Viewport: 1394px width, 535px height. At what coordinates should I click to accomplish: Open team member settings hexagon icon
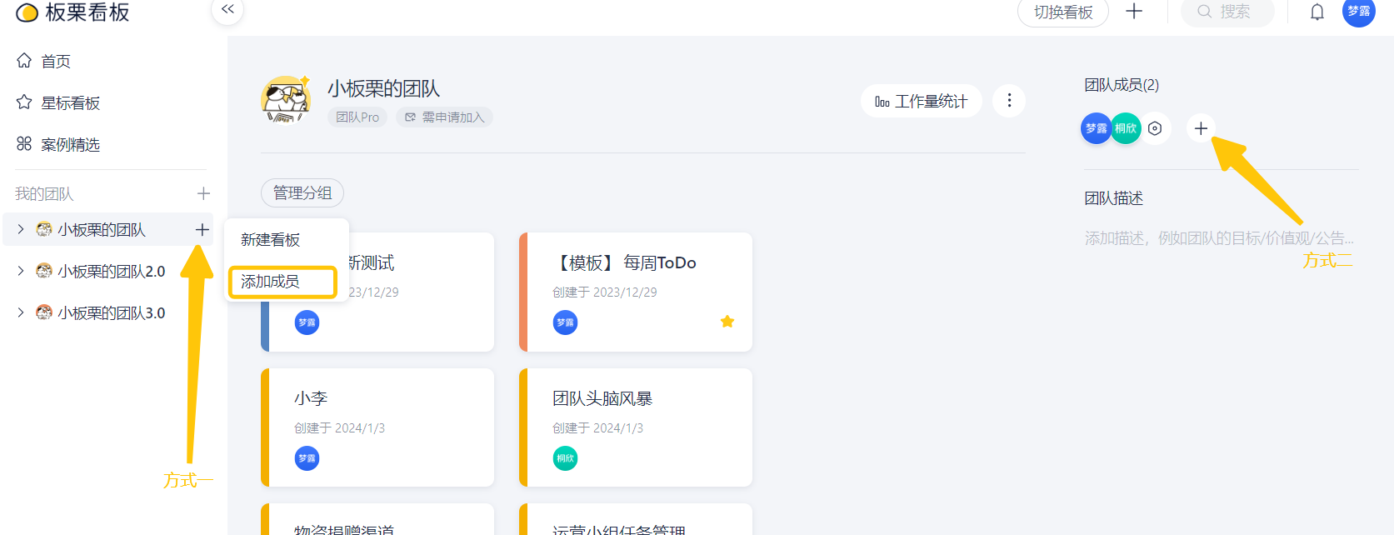(x=1155, y=128)
